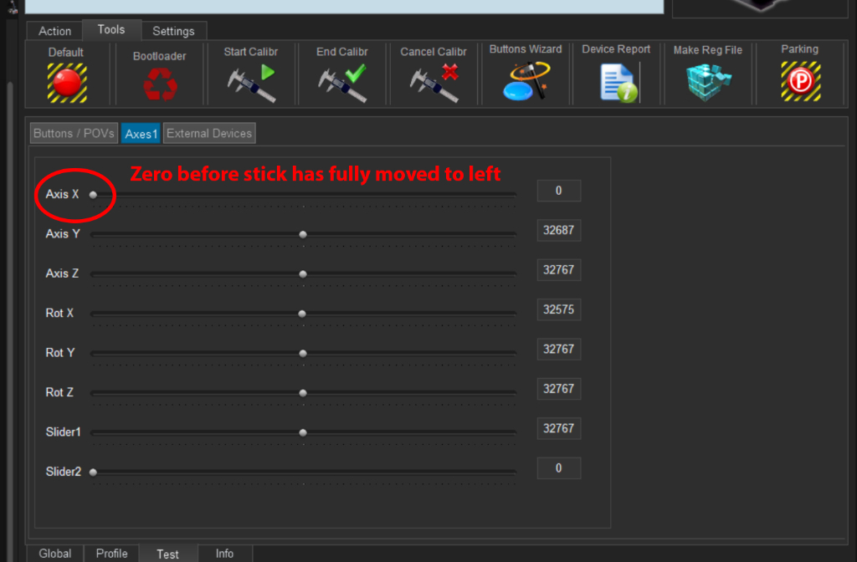Click the Slider2 label
857x562 pixels.
tap(63, 472)
